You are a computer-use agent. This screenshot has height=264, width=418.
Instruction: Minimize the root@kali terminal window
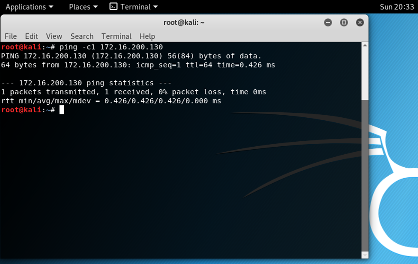(328, 22)
